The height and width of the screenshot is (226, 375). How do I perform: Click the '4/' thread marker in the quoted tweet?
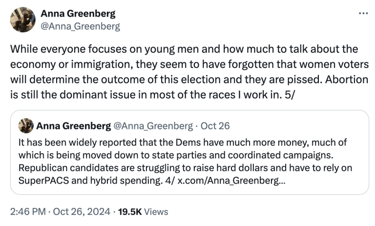[170, 181]
